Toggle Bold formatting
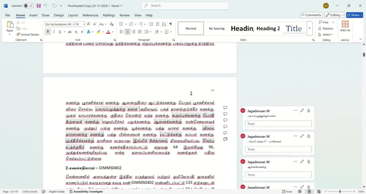Viewport: 366px width, 194px height. coord(48,32)
